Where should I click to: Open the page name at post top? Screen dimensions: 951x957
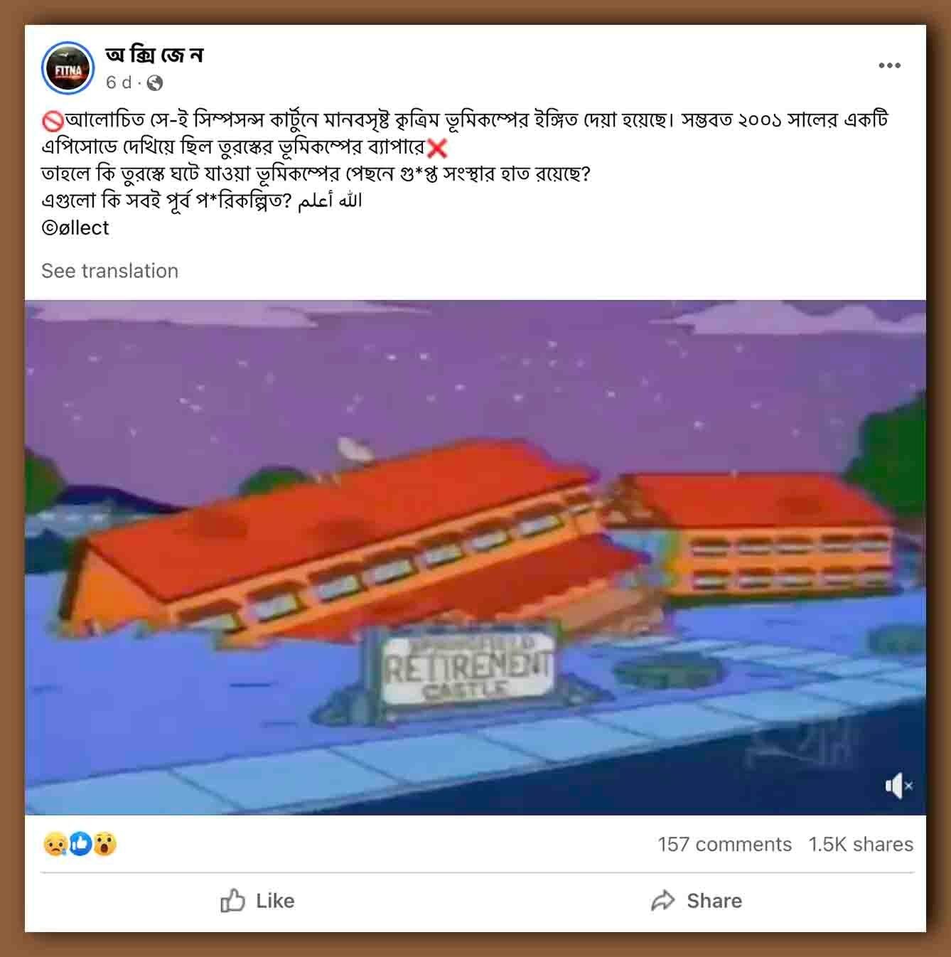tap(154, 55)
